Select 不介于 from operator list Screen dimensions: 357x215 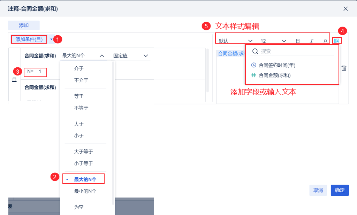coord(81,80)
